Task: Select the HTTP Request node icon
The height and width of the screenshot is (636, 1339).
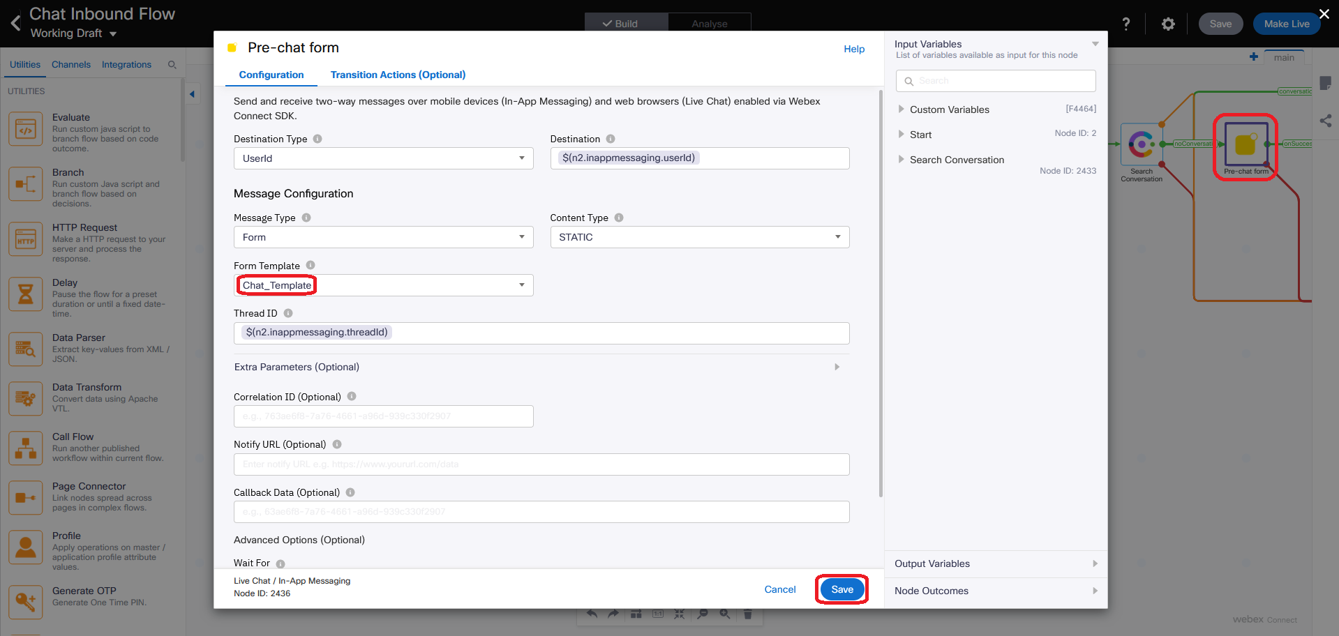Action: (26, 239)
